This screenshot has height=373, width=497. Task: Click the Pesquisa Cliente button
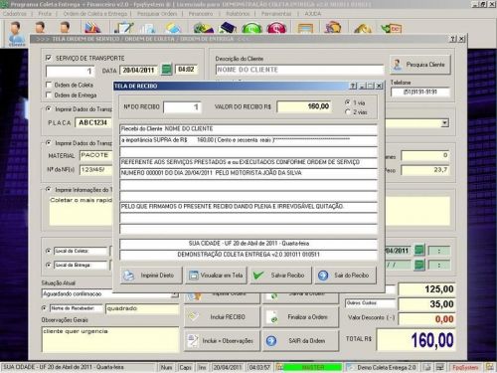419,65
